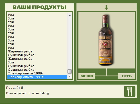Screen dimensions: 140x104
Task: Click 'Производство: russian fishing' text
Action: coord(28,93)
